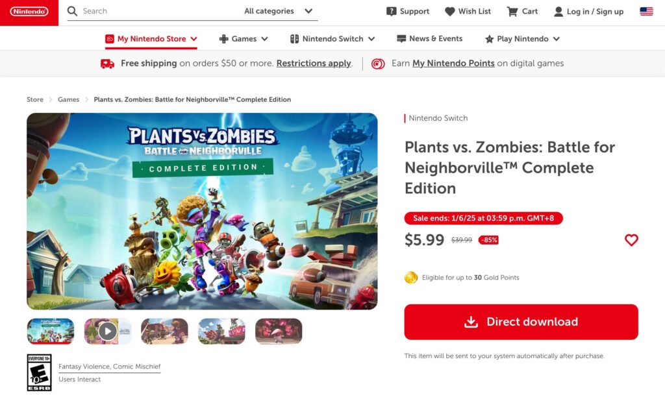Image resolution: width=665 pixels, height=401 pixels.
Task: Click the Nintendo logo
Action: [29, 12]
